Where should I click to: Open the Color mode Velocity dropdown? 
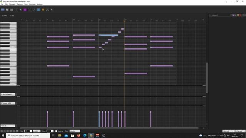(x=75, y=131)
